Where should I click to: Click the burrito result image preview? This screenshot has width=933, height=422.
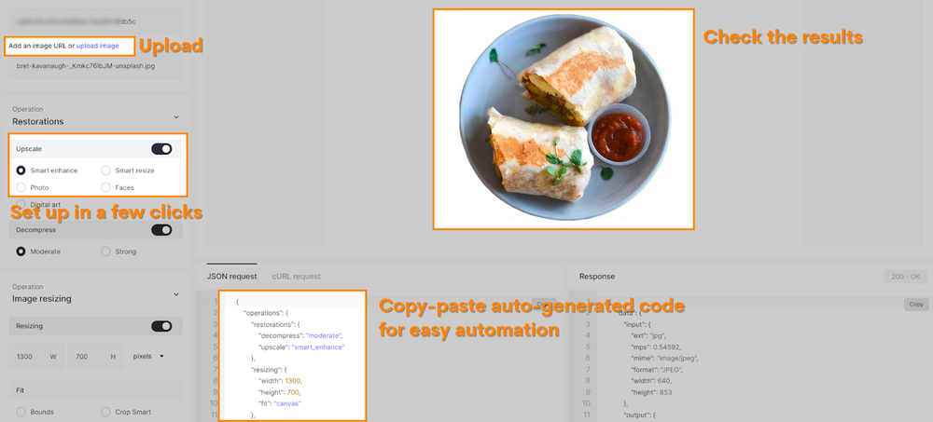[x=564, y=119]
